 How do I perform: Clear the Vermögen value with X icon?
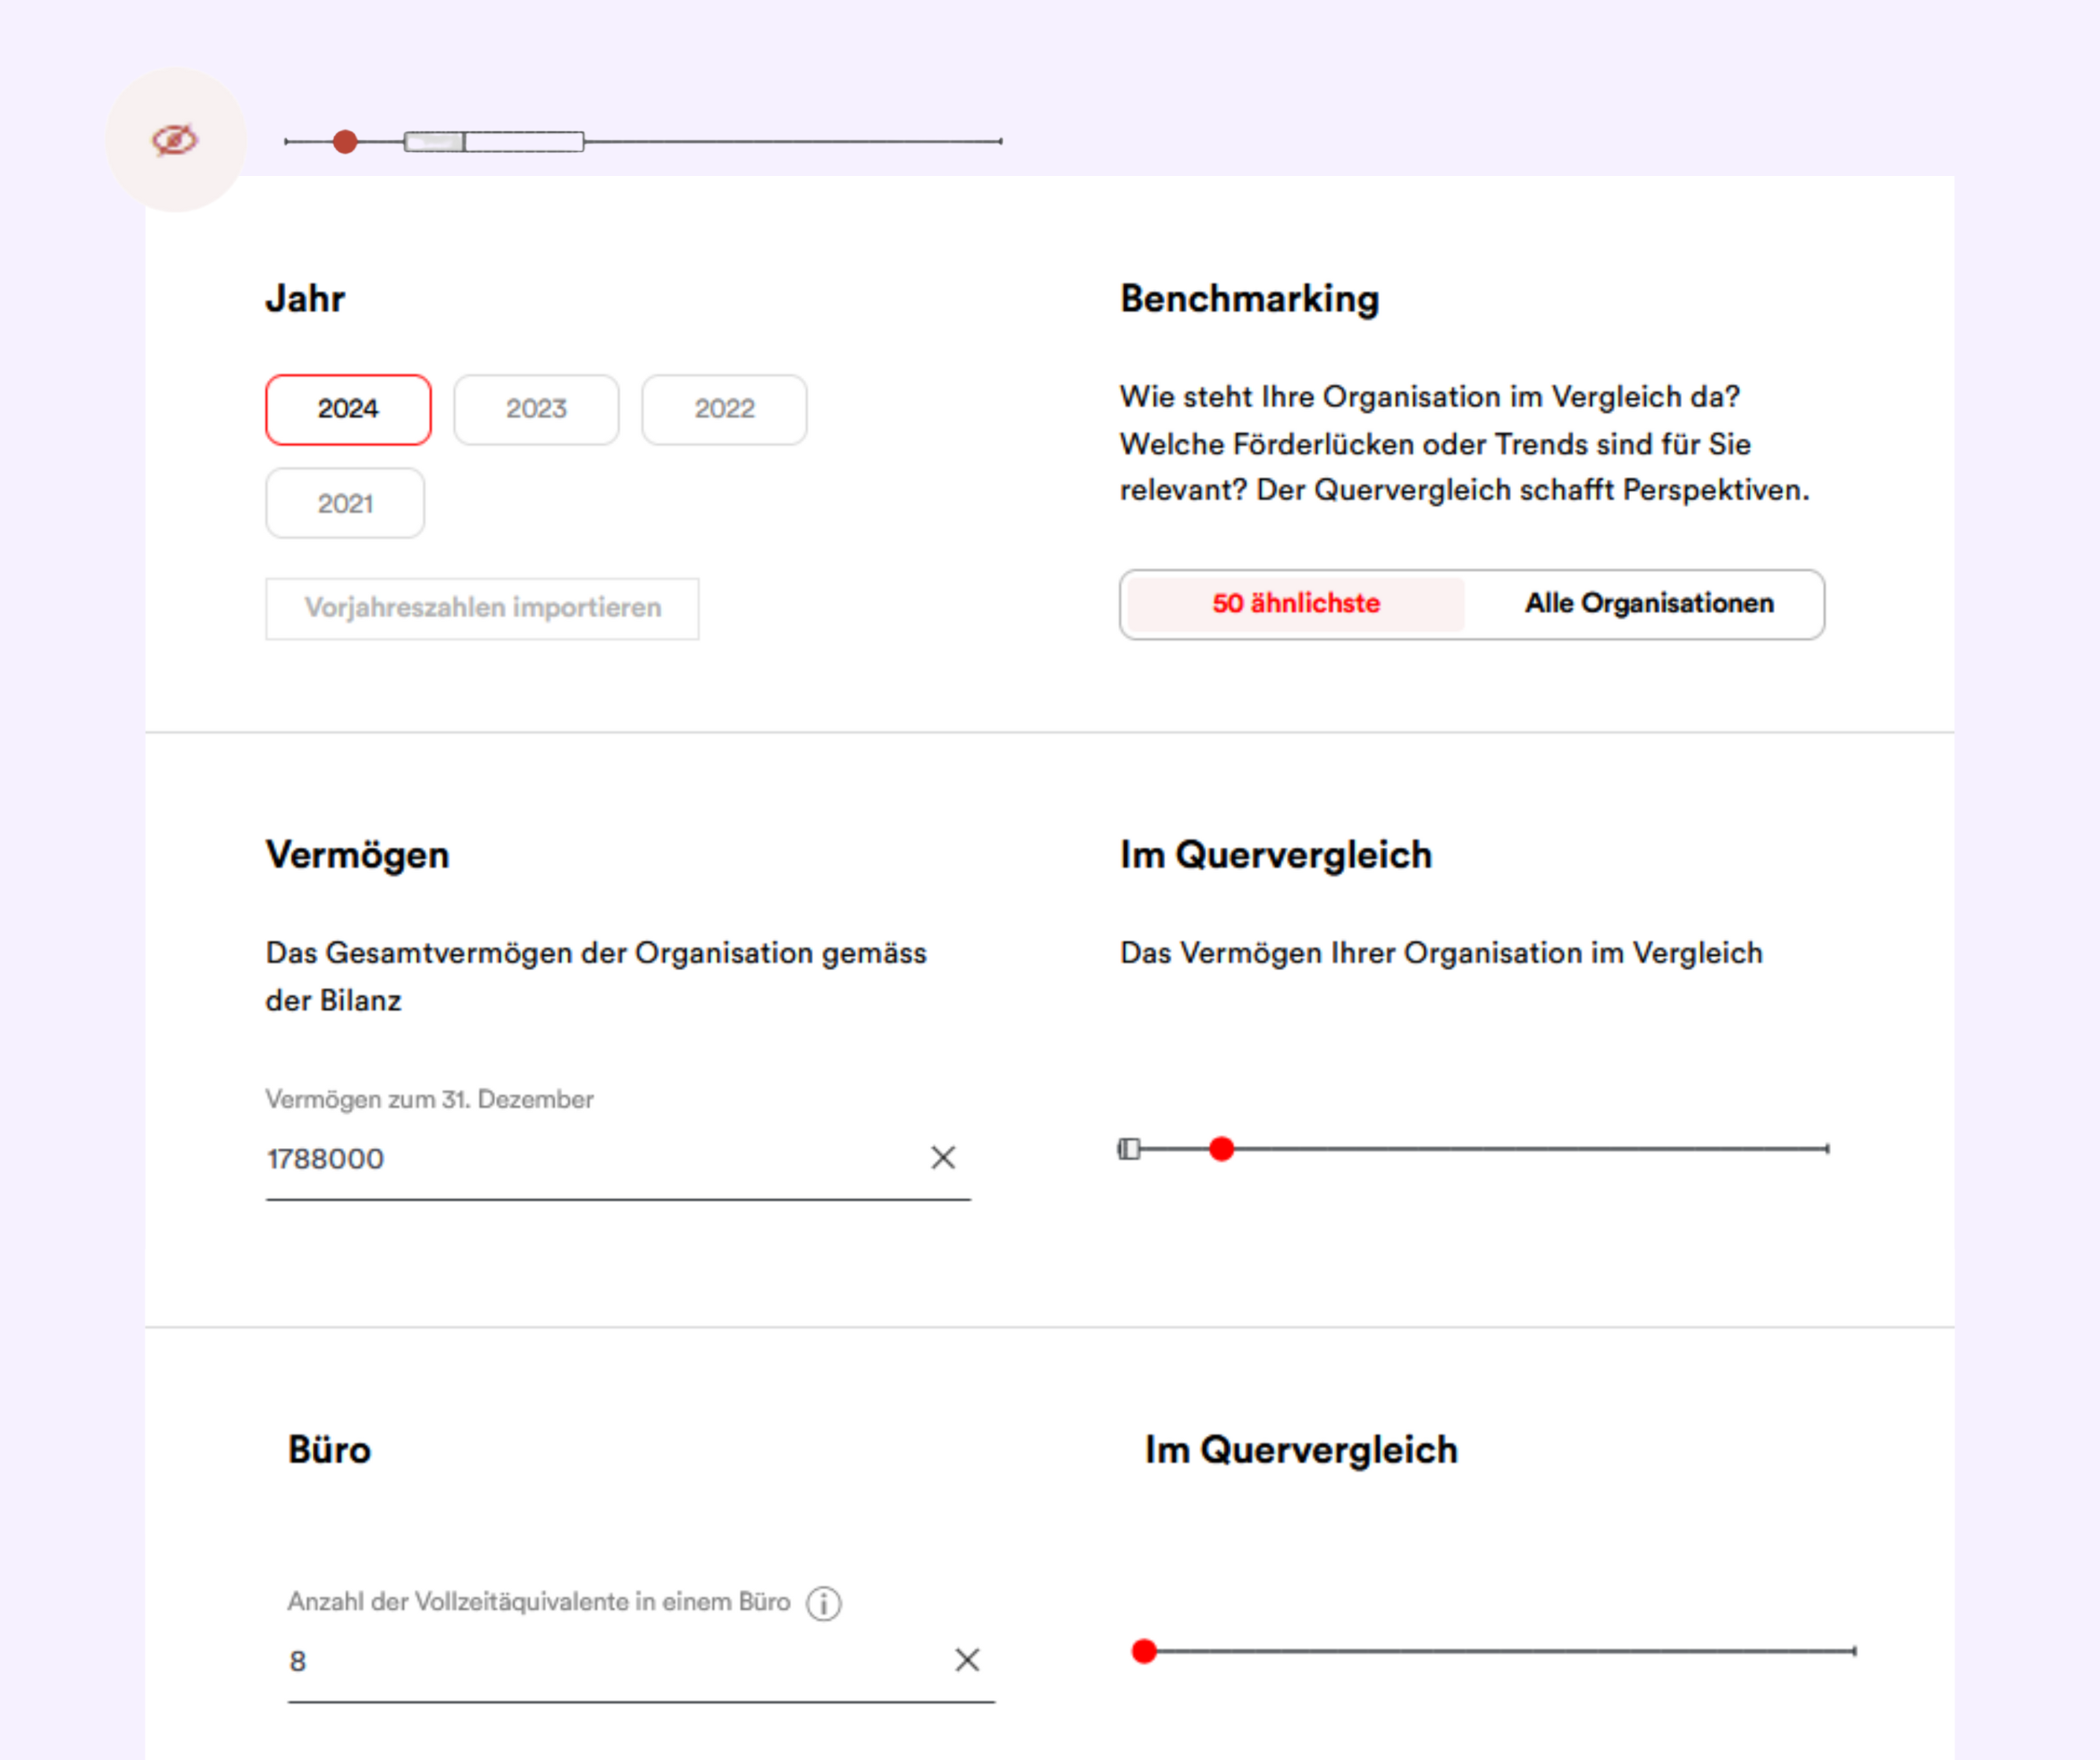click(x=942, y=1158)
